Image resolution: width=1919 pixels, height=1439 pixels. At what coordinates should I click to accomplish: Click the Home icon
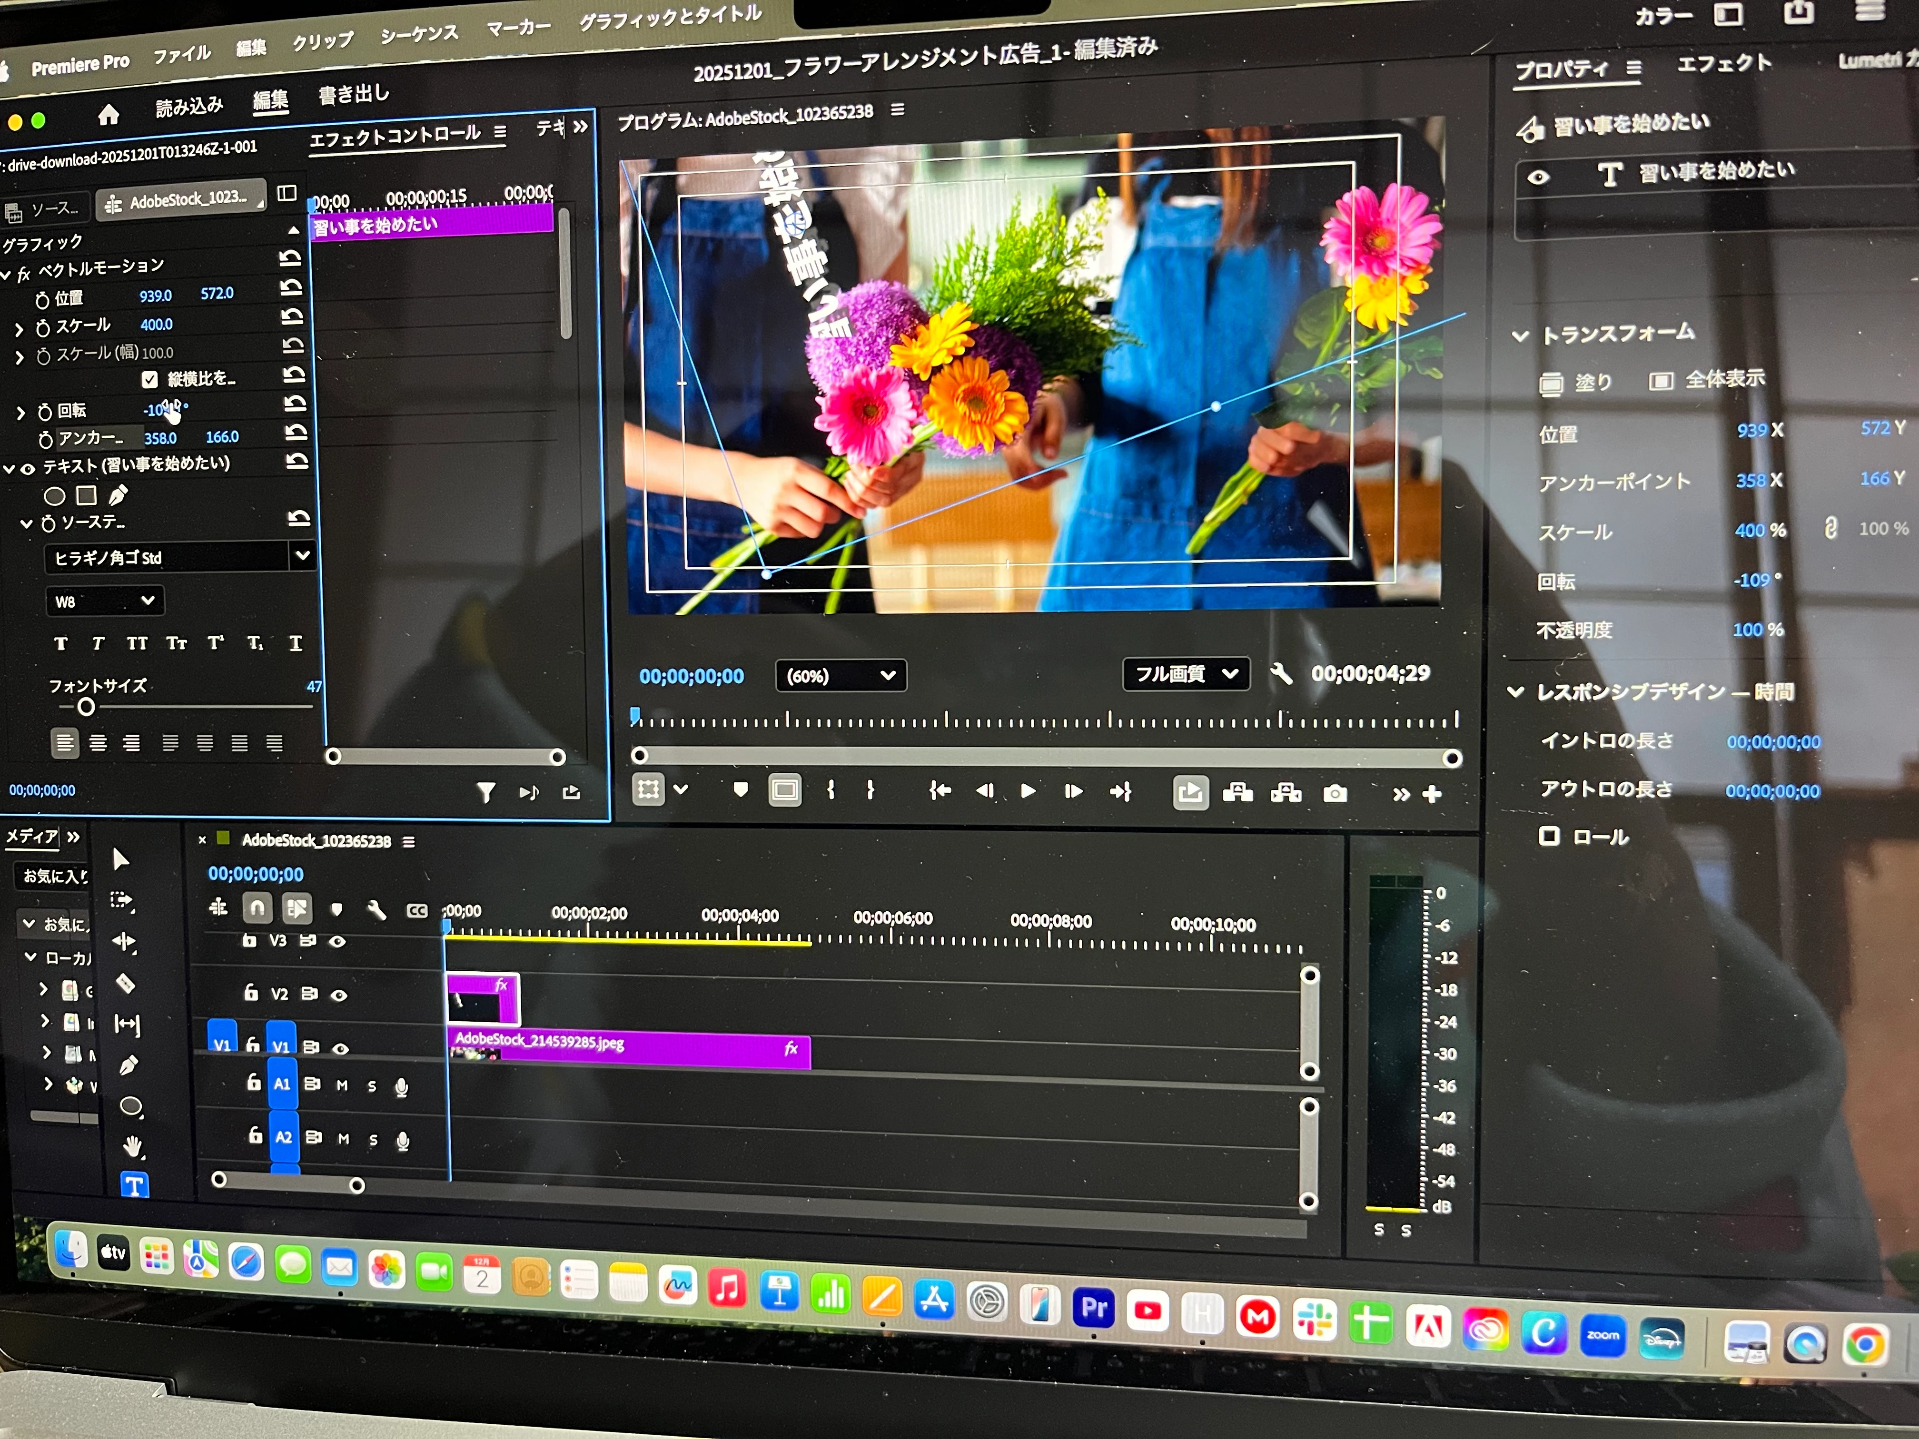coord(109,115)
